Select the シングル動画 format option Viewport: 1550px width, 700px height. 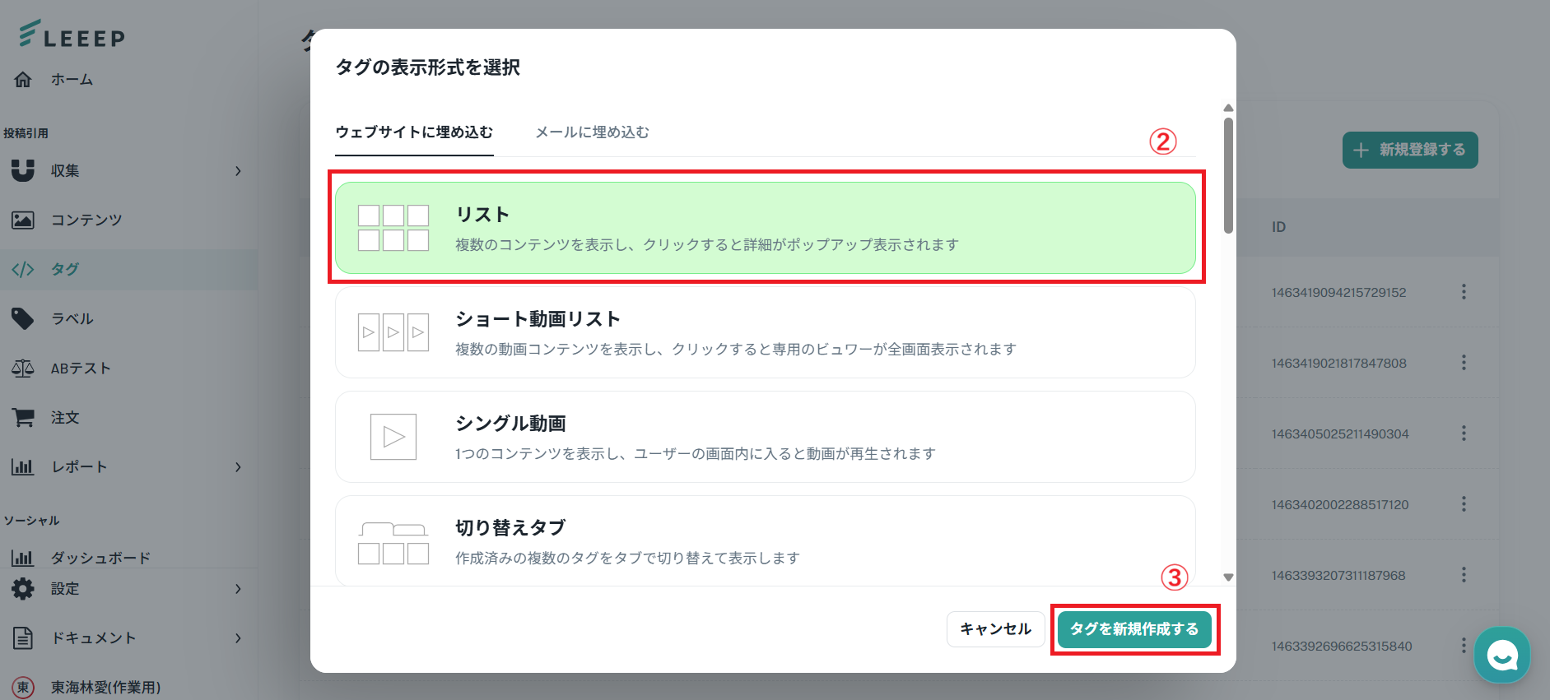click(765, 437)
